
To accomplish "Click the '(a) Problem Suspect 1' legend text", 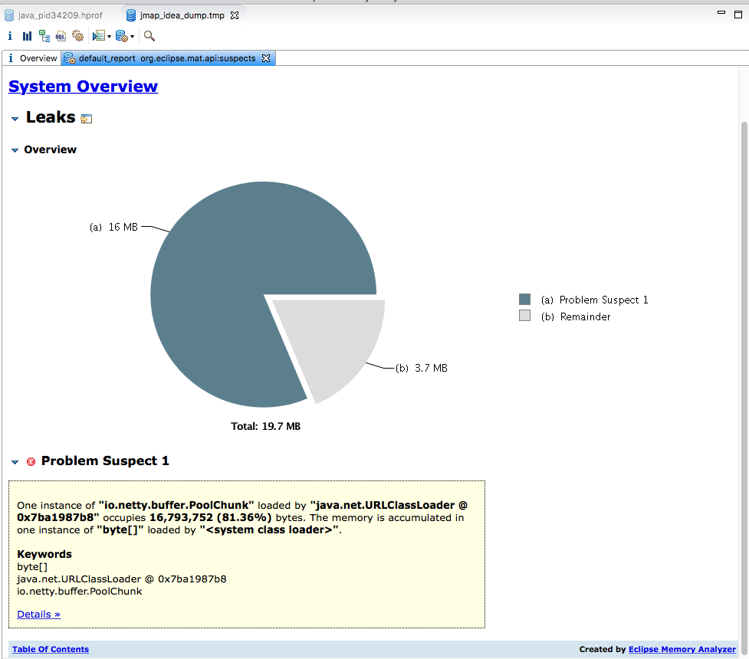I will point(594,300).
